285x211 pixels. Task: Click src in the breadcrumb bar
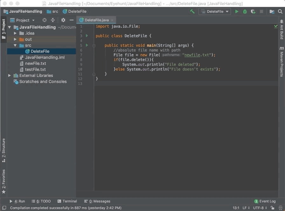(x=52, y=11)
